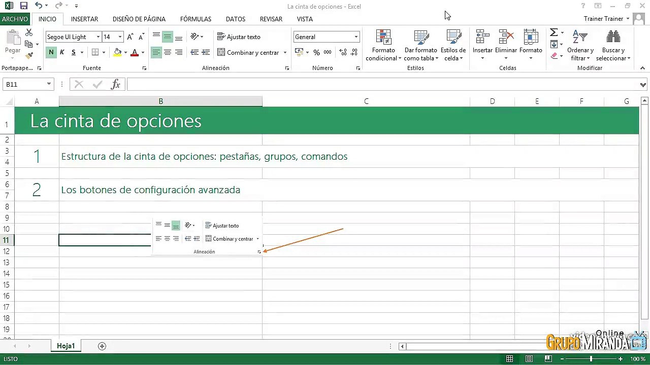This screenshot has height=365, width=650.
Task: Open the insert function fx dialog
Action: pos(116,85)
